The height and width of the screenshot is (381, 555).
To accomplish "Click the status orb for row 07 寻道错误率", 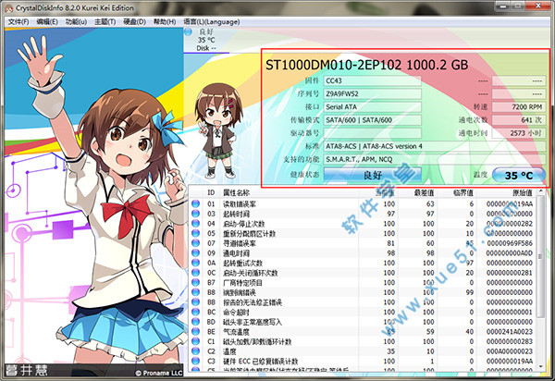I will 195,243.
